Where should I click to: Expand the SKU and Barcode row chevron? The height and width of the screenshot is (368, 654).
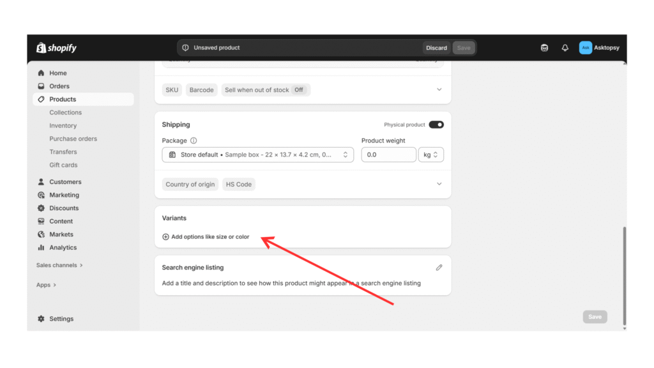[x=439, y=89]
